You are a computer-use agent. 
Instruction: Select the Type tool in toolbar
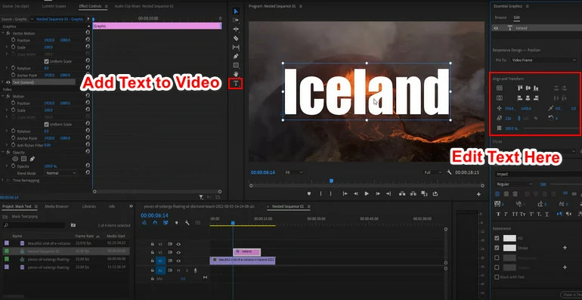coord(236,84)
